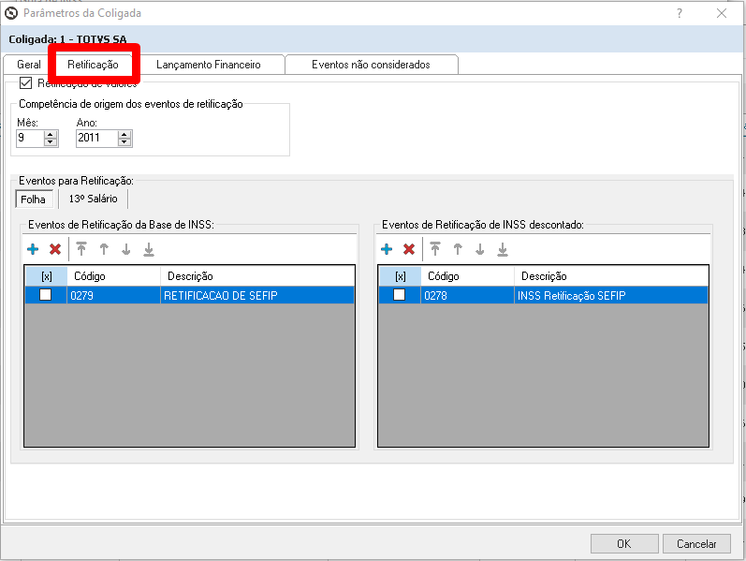
Task: Sort INSS base table by Código
Action: coord(113,276)
